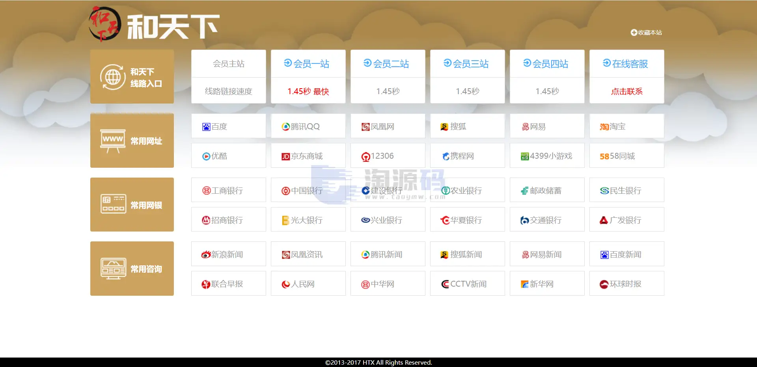Click the orange 58 icon
757x367 pixels.
pos(604,156)
